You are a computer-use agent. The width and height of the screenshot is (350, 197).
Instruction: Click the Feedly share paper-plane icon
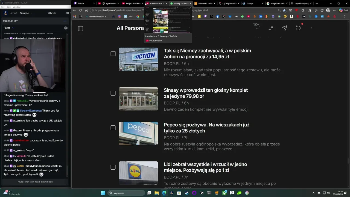pyautogui.click(x=285, y=28)
